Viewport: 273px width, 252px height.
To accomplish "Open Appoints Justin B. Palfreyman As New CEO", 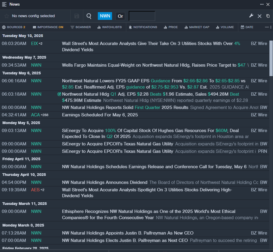I will 128,233.
